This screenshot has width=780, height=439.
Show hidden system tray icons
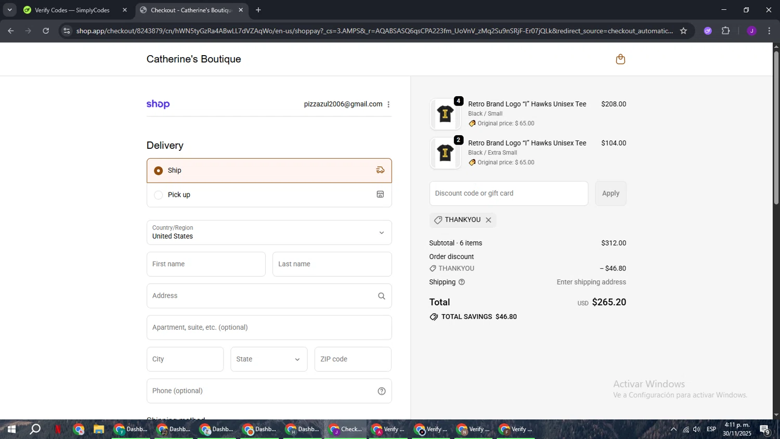click(673, 429)
